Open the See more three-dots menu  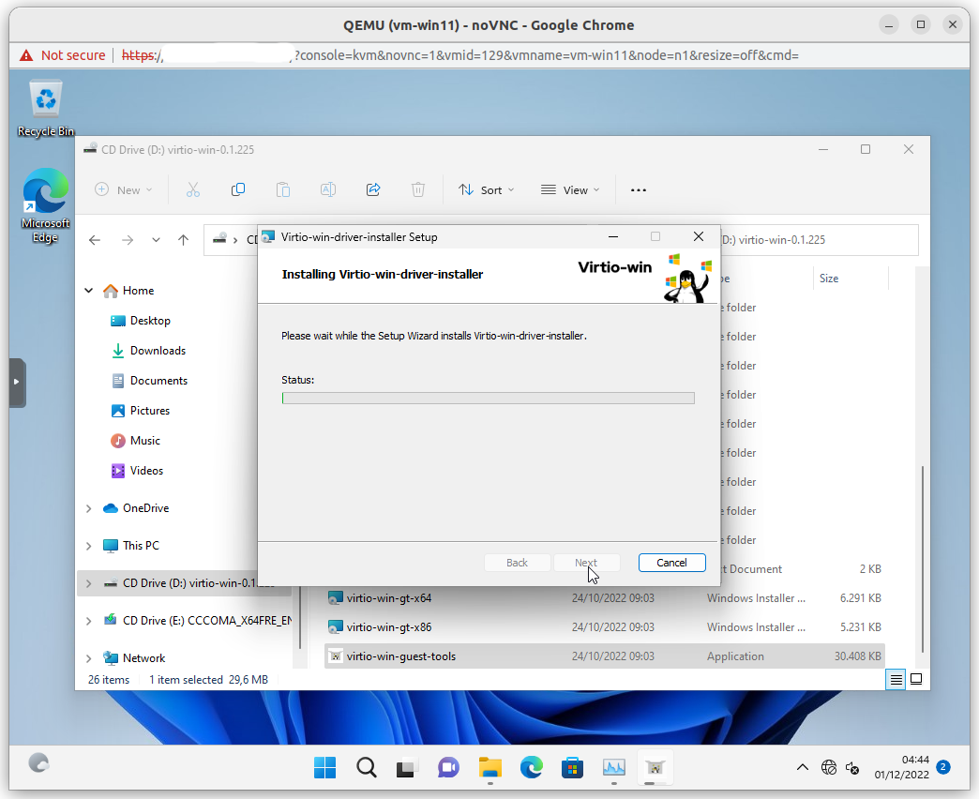pos(638,190)
